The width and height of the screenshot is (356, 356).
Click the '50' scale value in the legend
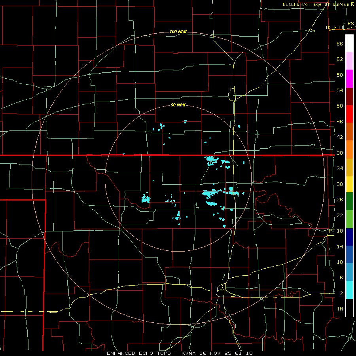(340, 106)
